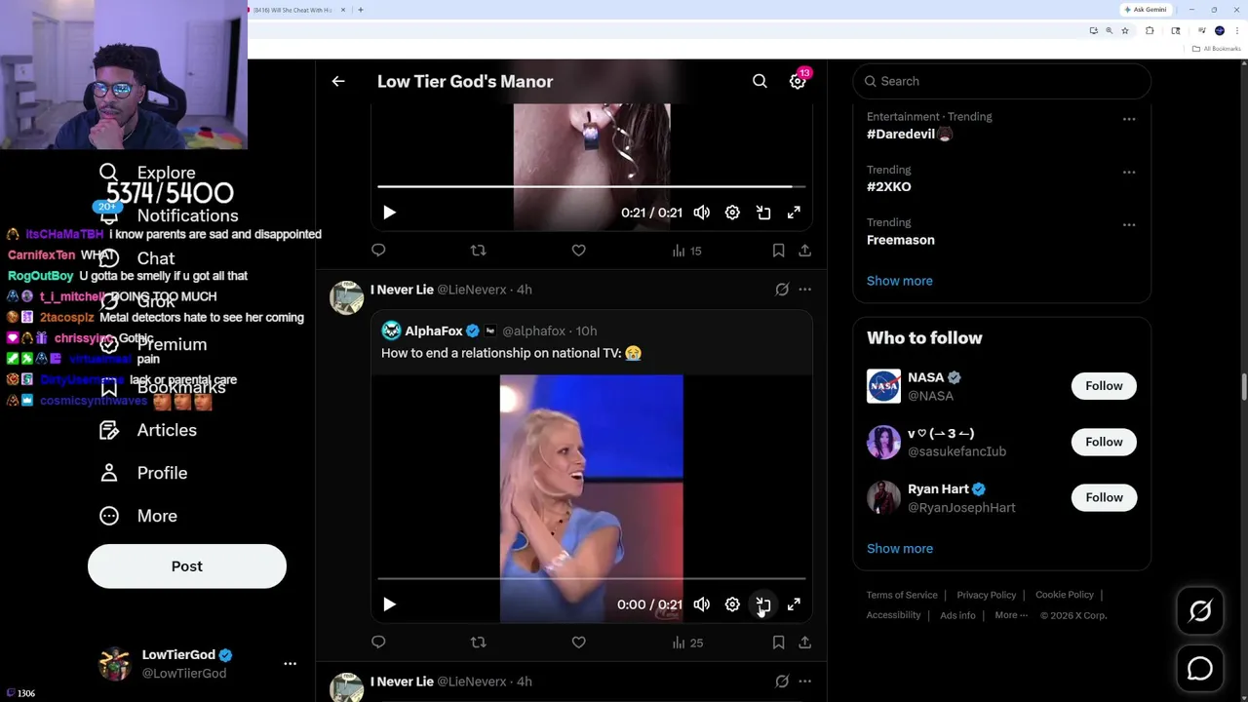Open Grok icon on I Never Lie post above AlphaFox quote
Image resolution: width=1248 pixels, height=702 pixels.
click(x=782, y=290)
